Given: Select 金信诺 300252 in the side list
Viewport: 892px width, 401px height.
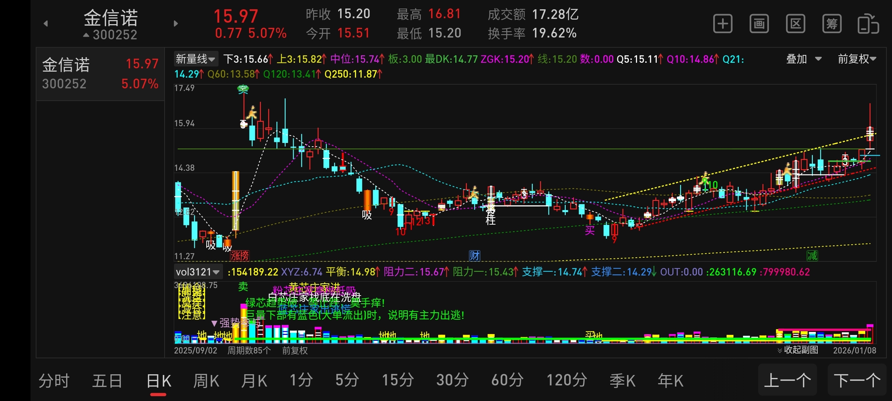Looking at the screenshot, I should [100, 74].
